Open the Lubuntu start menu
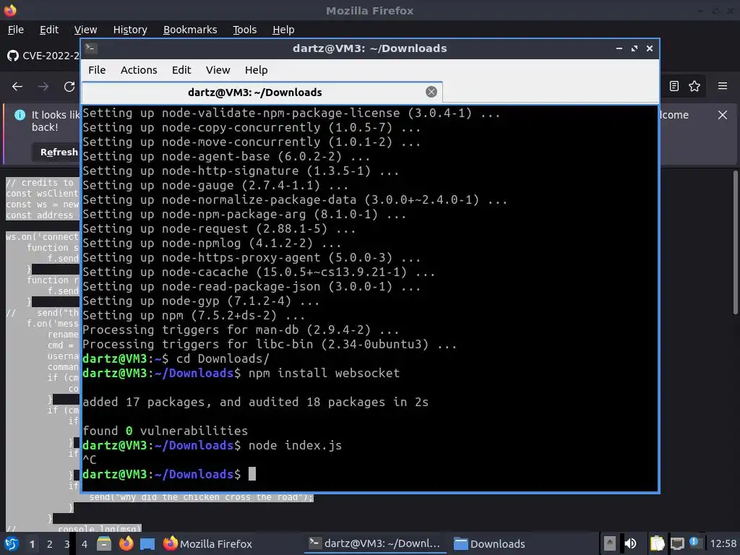 click(12, 543)
